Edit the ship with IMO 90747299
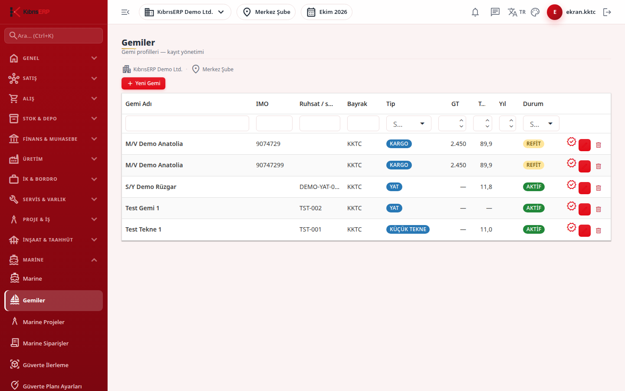Image resolution: width=625 pixels, height=391 pixels. pos(585,166)
